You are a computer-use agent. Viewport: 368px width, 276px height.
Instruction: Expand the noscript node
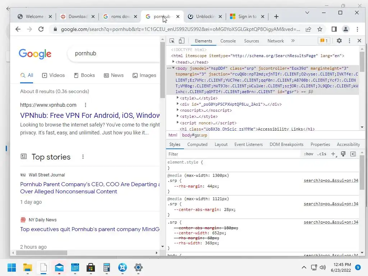point(178,110)
